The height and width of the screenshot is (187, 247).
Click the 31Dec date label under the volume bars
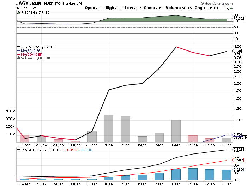(x=92, y=145)
